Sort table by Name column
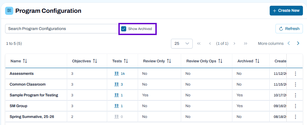 (25, 61)
